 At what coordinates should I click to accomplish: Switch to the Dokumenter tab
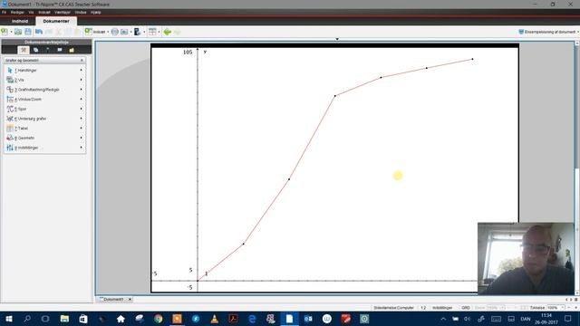pyautogui.click(x=56, y=21)
